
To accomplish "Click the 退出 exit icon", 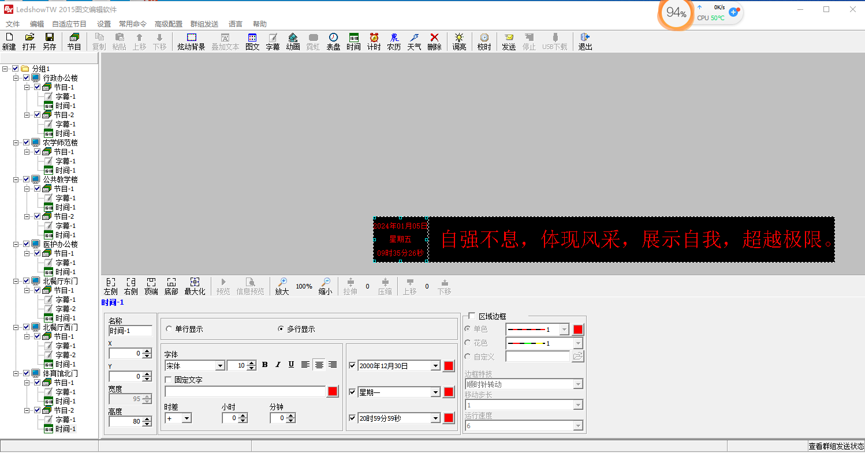I will pos(586,42).
